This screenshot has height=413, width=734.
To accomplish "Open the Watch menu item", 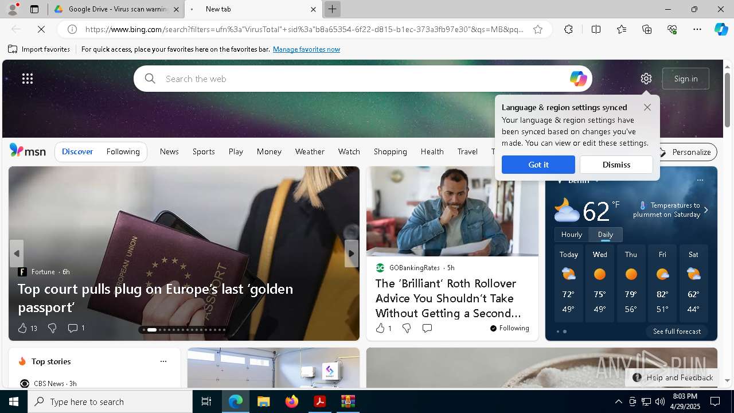I will pos(349,151).
